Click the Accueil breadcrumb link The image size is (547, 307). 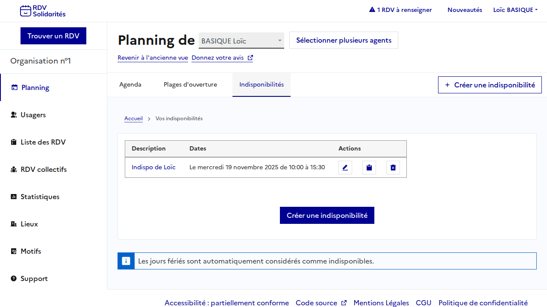pos(133,119)
